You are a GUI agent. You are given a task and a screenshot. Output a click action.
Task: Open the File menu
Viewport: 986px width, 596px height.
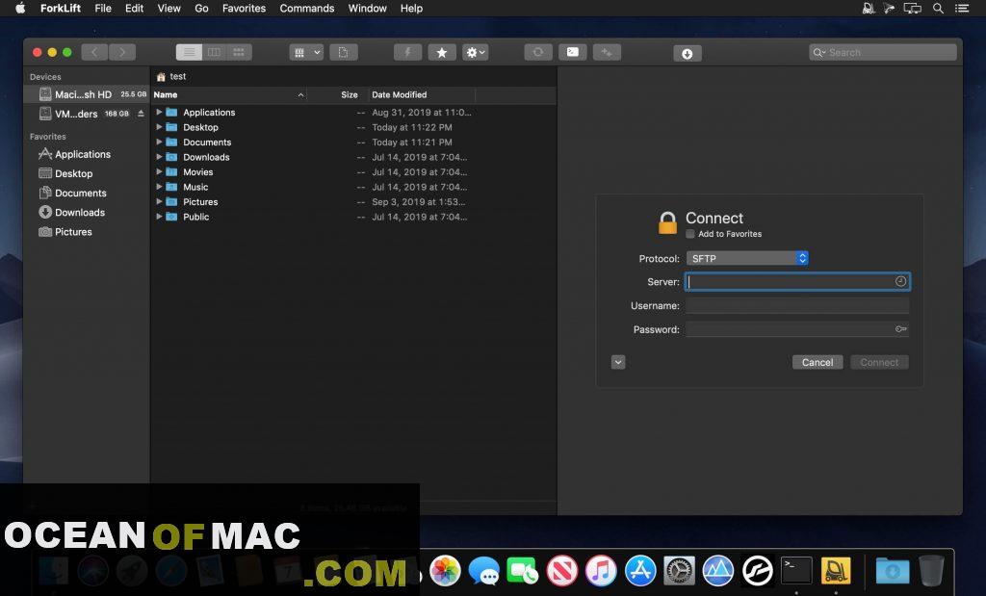(103, 8)
